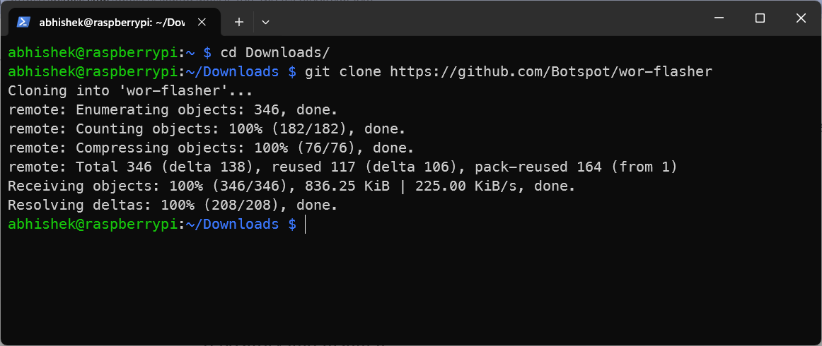
Task: Expand the new tab profiles dropdown
Action: coord(265,22)
